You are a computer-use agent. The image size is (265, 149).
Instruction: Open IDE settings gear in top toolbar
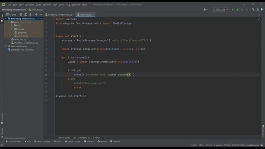coord(258,10)
